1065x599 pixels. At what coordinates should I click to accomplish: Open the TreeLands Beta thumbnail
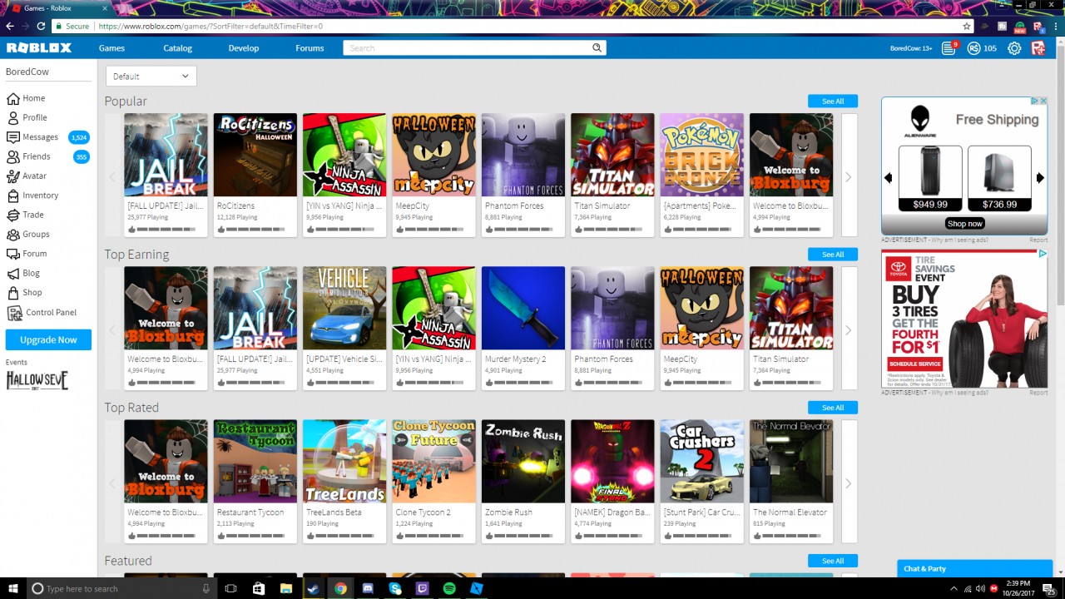(x=344, y=461)
